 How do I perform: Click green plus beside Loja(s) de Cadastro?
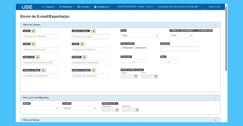pyautogui.click(x=93, y=31)
